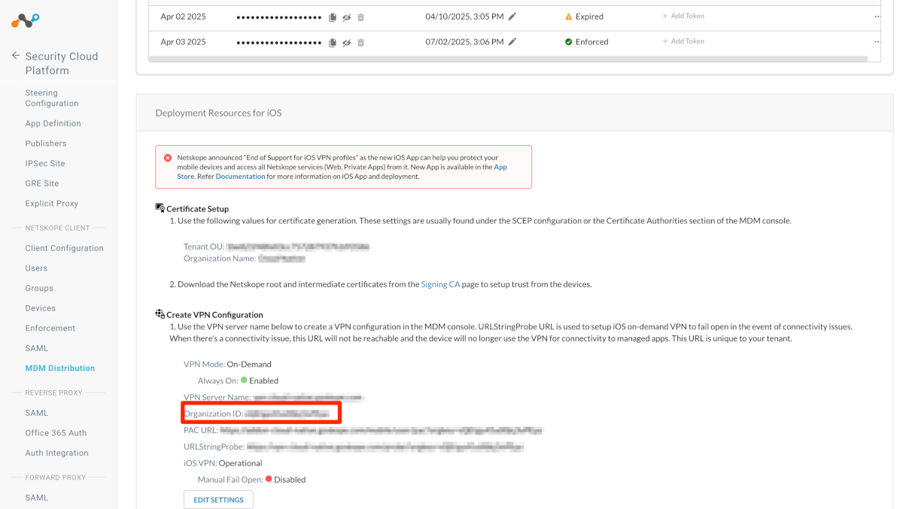Open Client Configuration in sidebar
The width and height of the screenshot is (903, 509).
[65, 248]
